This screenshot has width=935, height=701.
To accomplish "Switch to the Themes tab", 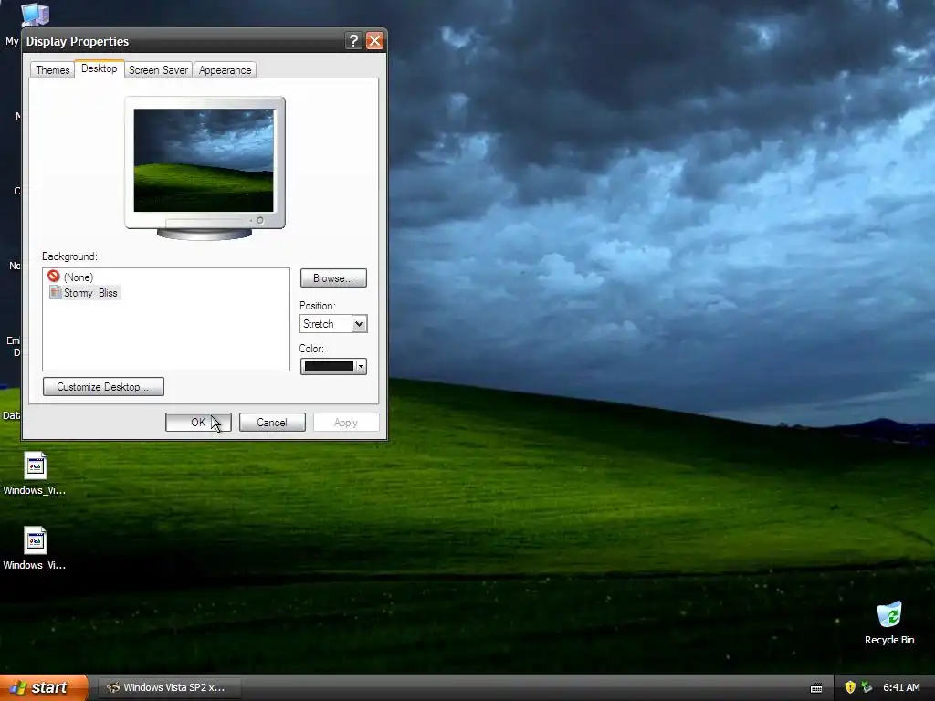I will (x=52, y=69).
